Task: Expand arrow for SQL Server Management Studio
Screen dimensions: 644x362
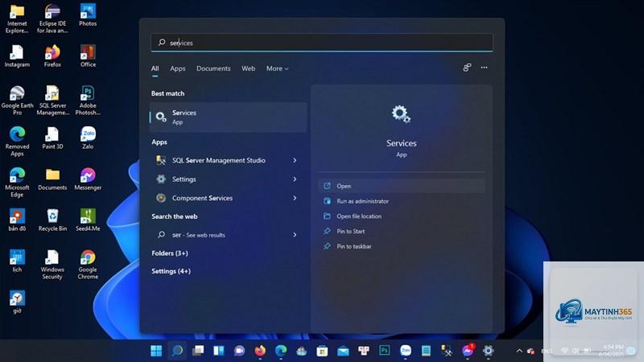Action: tap(295, 160)
